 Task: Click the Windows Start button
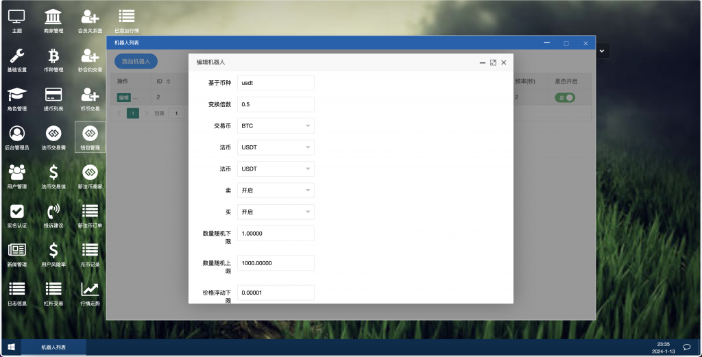point(11,347)
